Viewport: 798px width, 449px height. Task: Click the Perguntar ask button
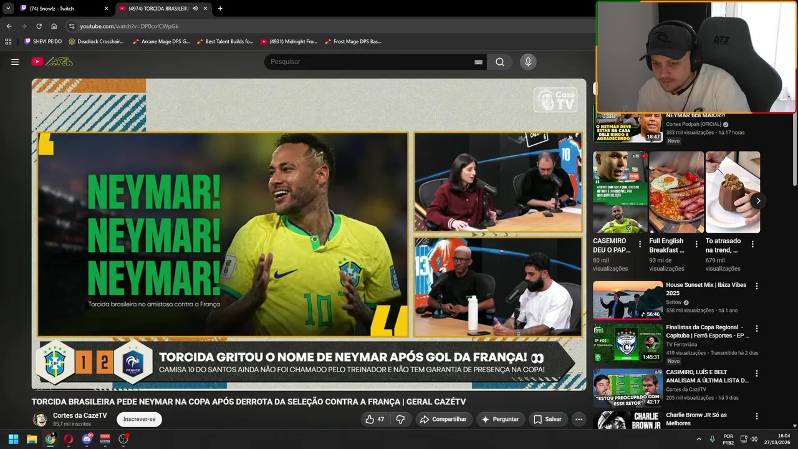[499, 419]
